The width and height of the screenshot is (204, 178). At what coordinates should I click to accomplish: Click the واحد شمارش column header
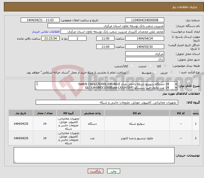click(x=92, y=113)
